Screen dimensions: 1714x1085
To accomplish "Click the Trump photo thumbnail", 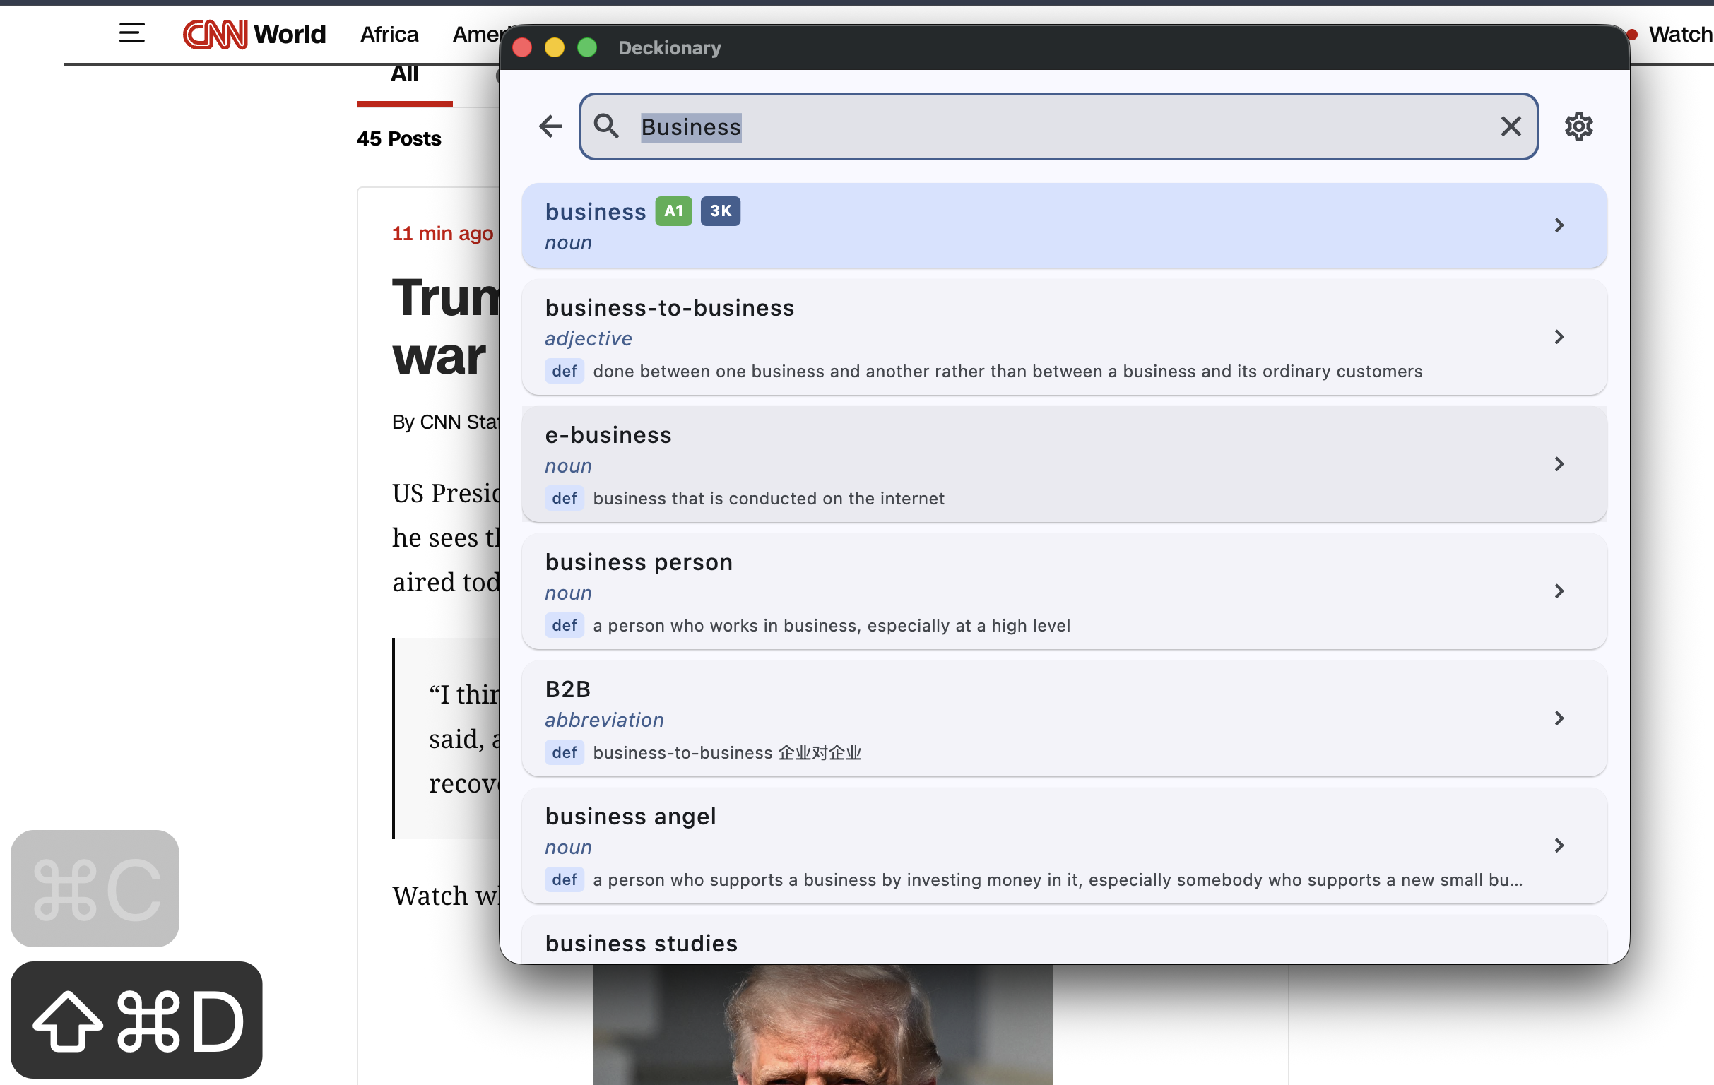I will [822, 1024].
